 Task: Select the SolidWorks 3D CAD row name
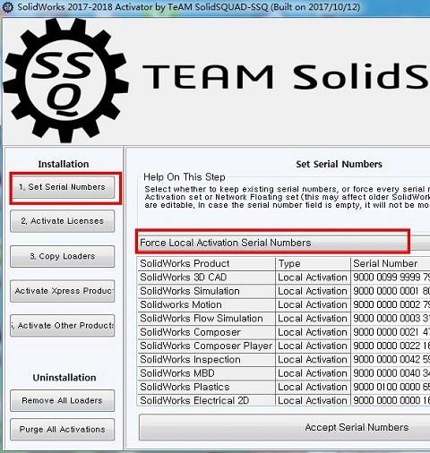206,278
